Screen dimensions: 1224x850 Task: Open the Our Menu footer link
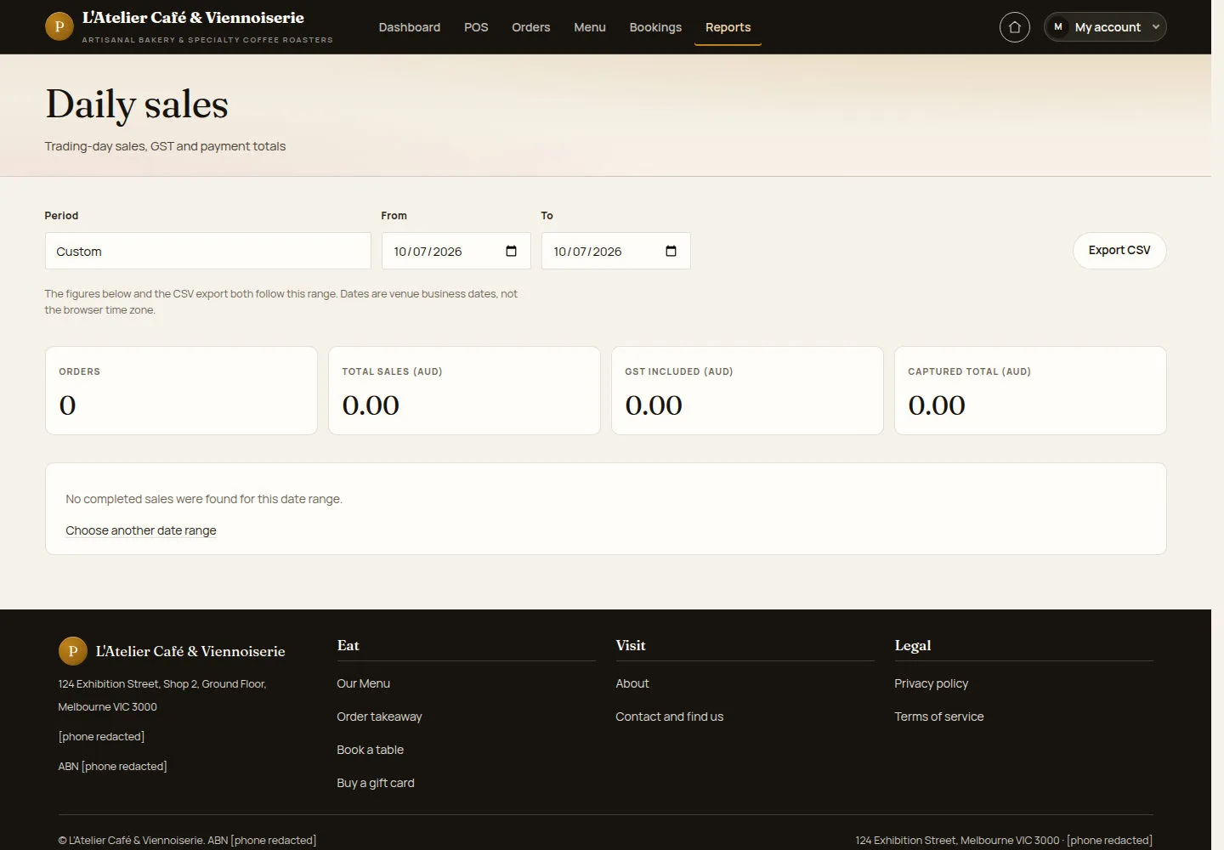(x=363, y=683)
